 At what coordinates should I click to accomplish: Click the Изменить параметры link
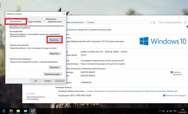[176, 73]
